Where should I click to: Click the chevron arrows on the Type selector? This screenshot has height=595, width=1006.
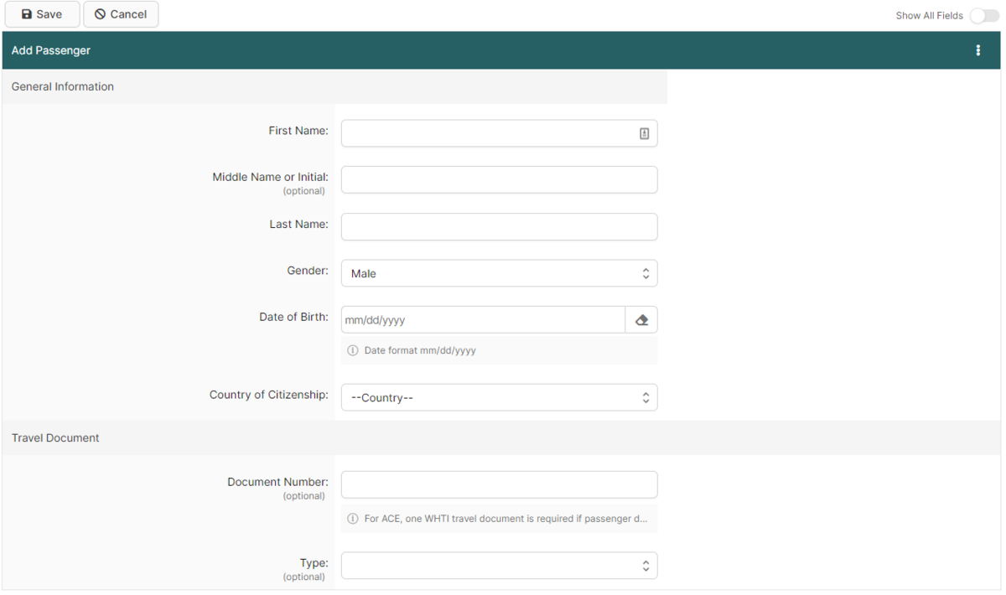pyautogui.click(x=646, y=565)
